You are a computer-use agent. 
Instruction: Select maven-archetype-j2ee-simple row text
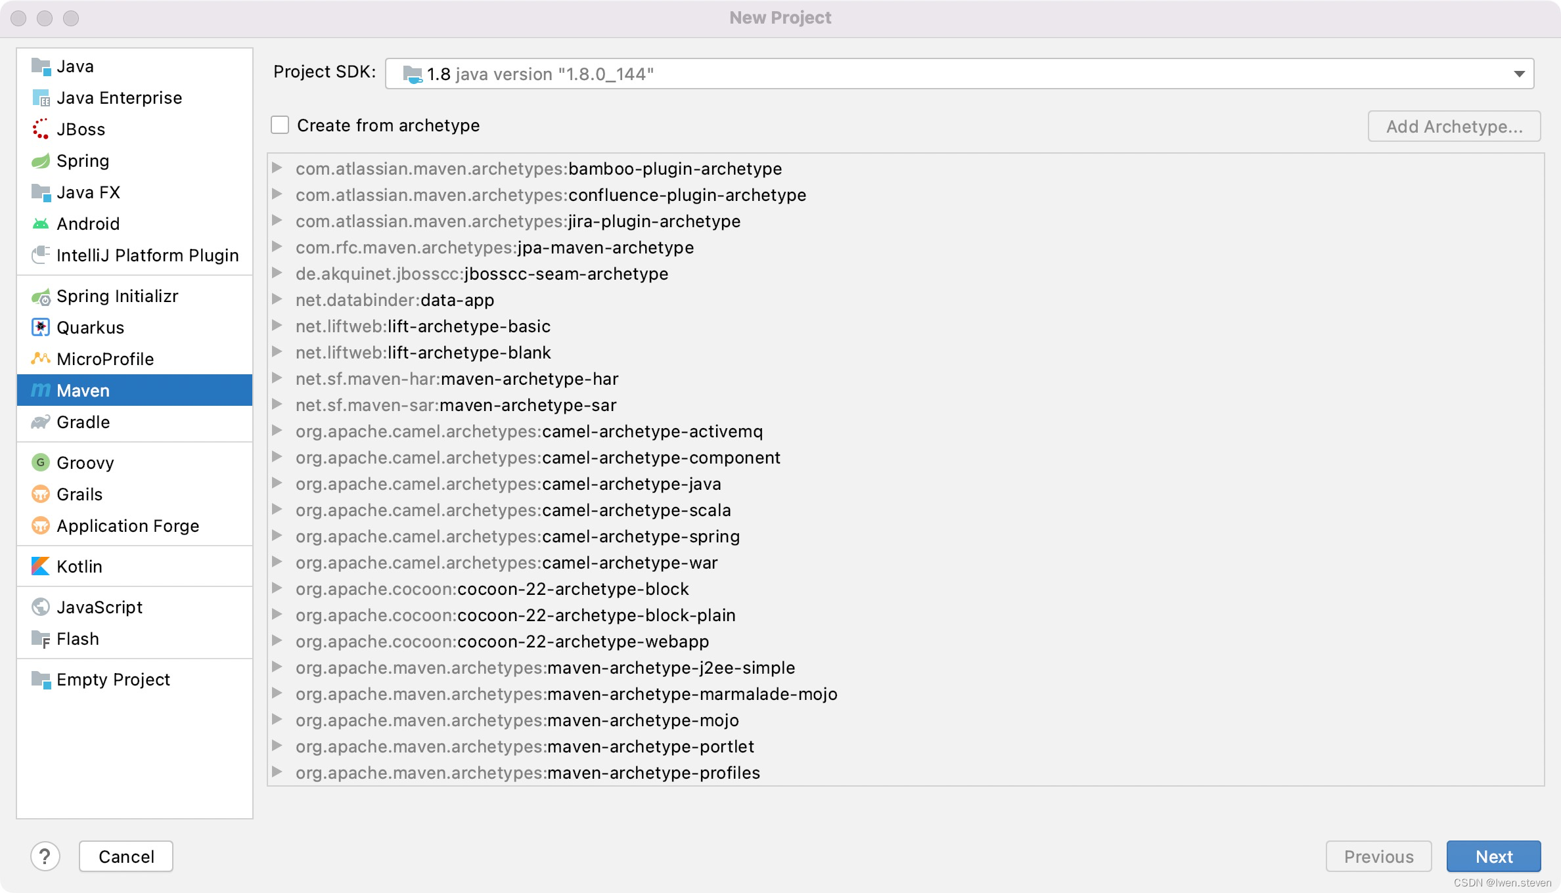click(x=545, y=668)
